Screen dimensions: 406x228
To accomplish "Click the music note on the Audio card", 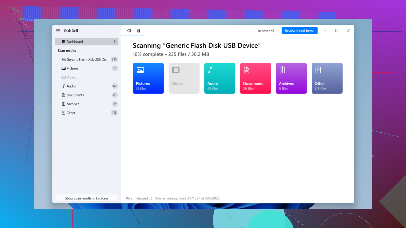I will pos(210,70).
